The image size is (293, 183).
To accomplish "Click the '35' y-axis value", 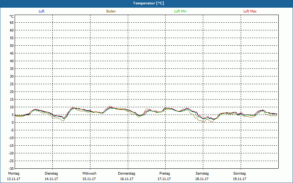I will [12, 69].
